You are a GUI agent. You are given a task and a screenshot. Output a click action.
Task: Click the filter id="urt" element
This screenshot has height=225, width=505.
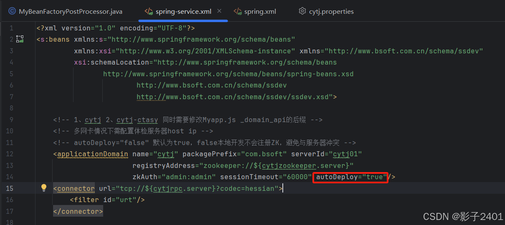tap(107, 200)
